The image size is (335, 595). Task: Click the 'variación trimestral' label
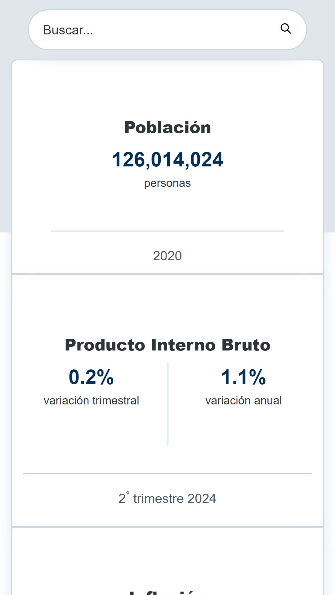91,401
